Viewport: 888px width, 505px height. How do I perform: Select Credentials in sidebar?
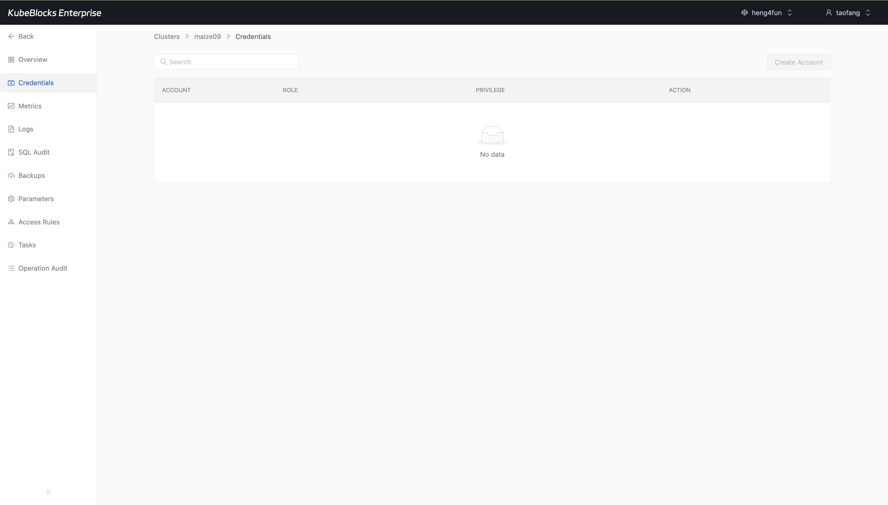[x=49, y=83]
